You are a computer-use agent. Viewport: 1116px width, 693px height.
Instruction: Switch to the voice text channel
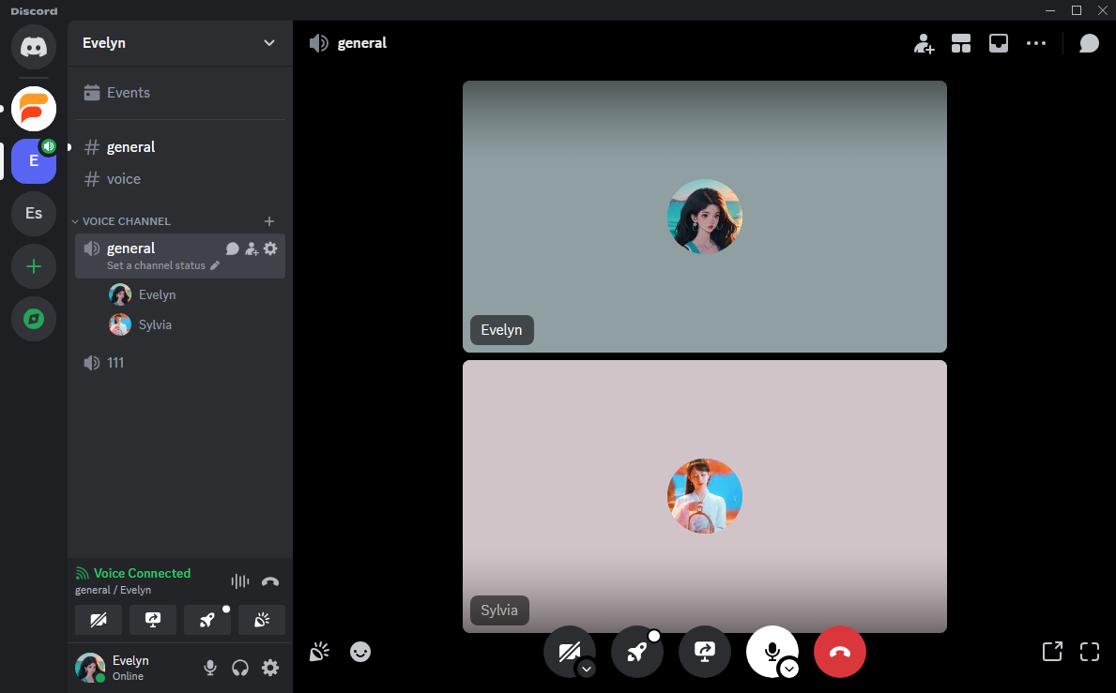pos(122,178)
